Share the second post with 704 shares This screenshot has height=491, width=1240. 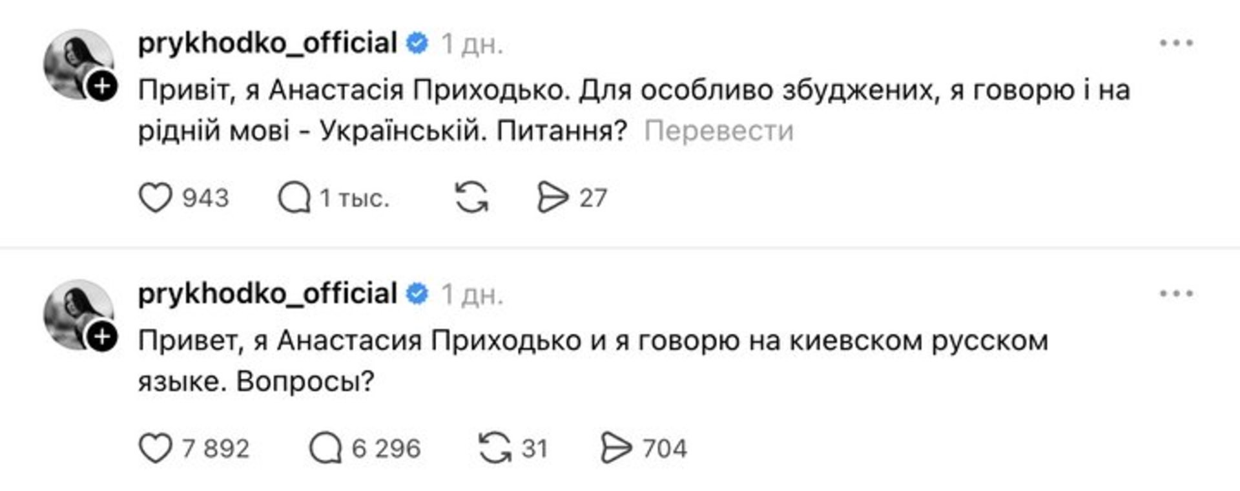(x=616, y=448)
